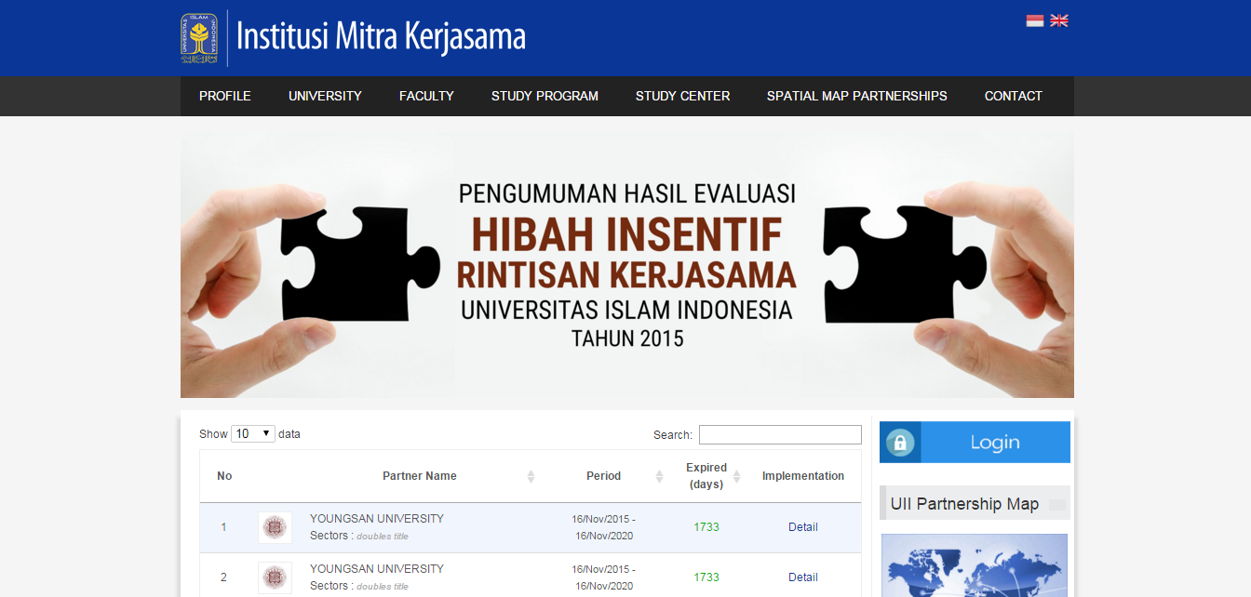Open Detail link for row 2
The height and width of the screenshot is (597, 1251).
pyautogui.click(x=803, y=577)
